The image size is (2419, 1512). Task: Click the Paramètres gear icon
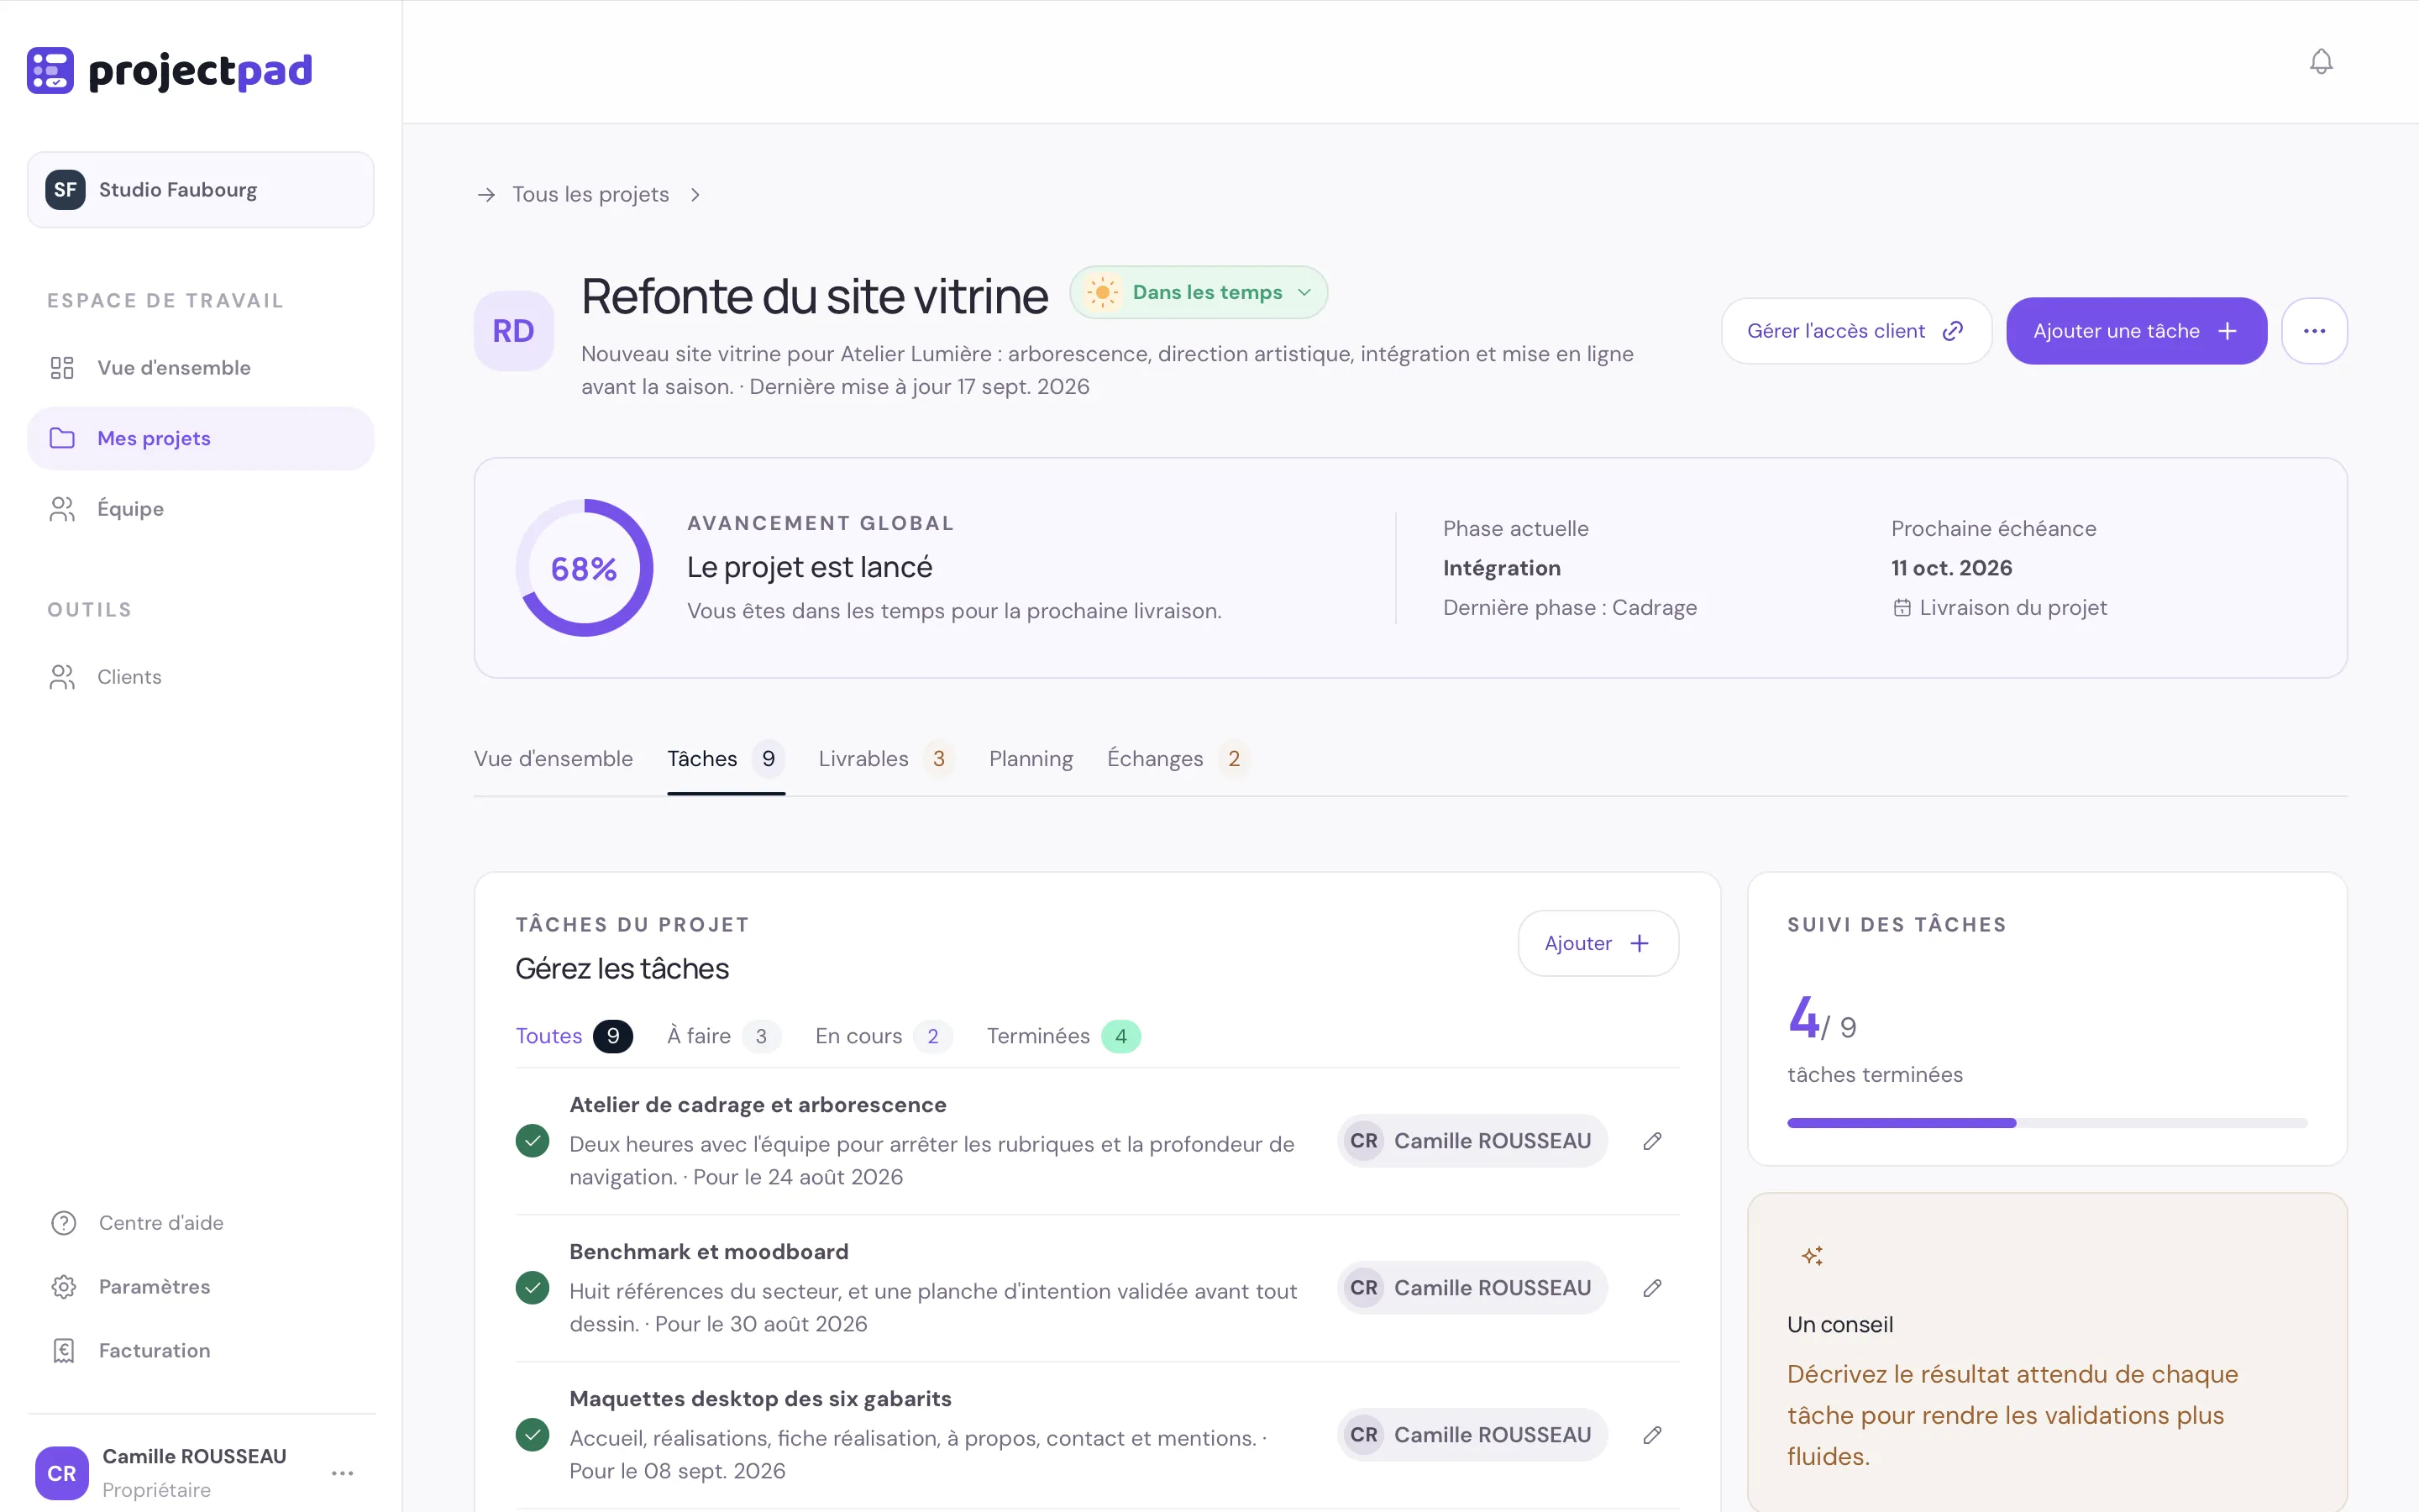click(x=64, y=1287)
